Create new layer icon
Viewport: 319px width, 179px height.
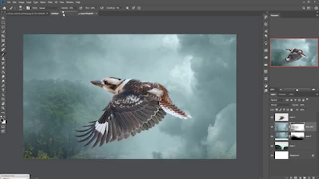pyautogui.click(x=309, y=178)
